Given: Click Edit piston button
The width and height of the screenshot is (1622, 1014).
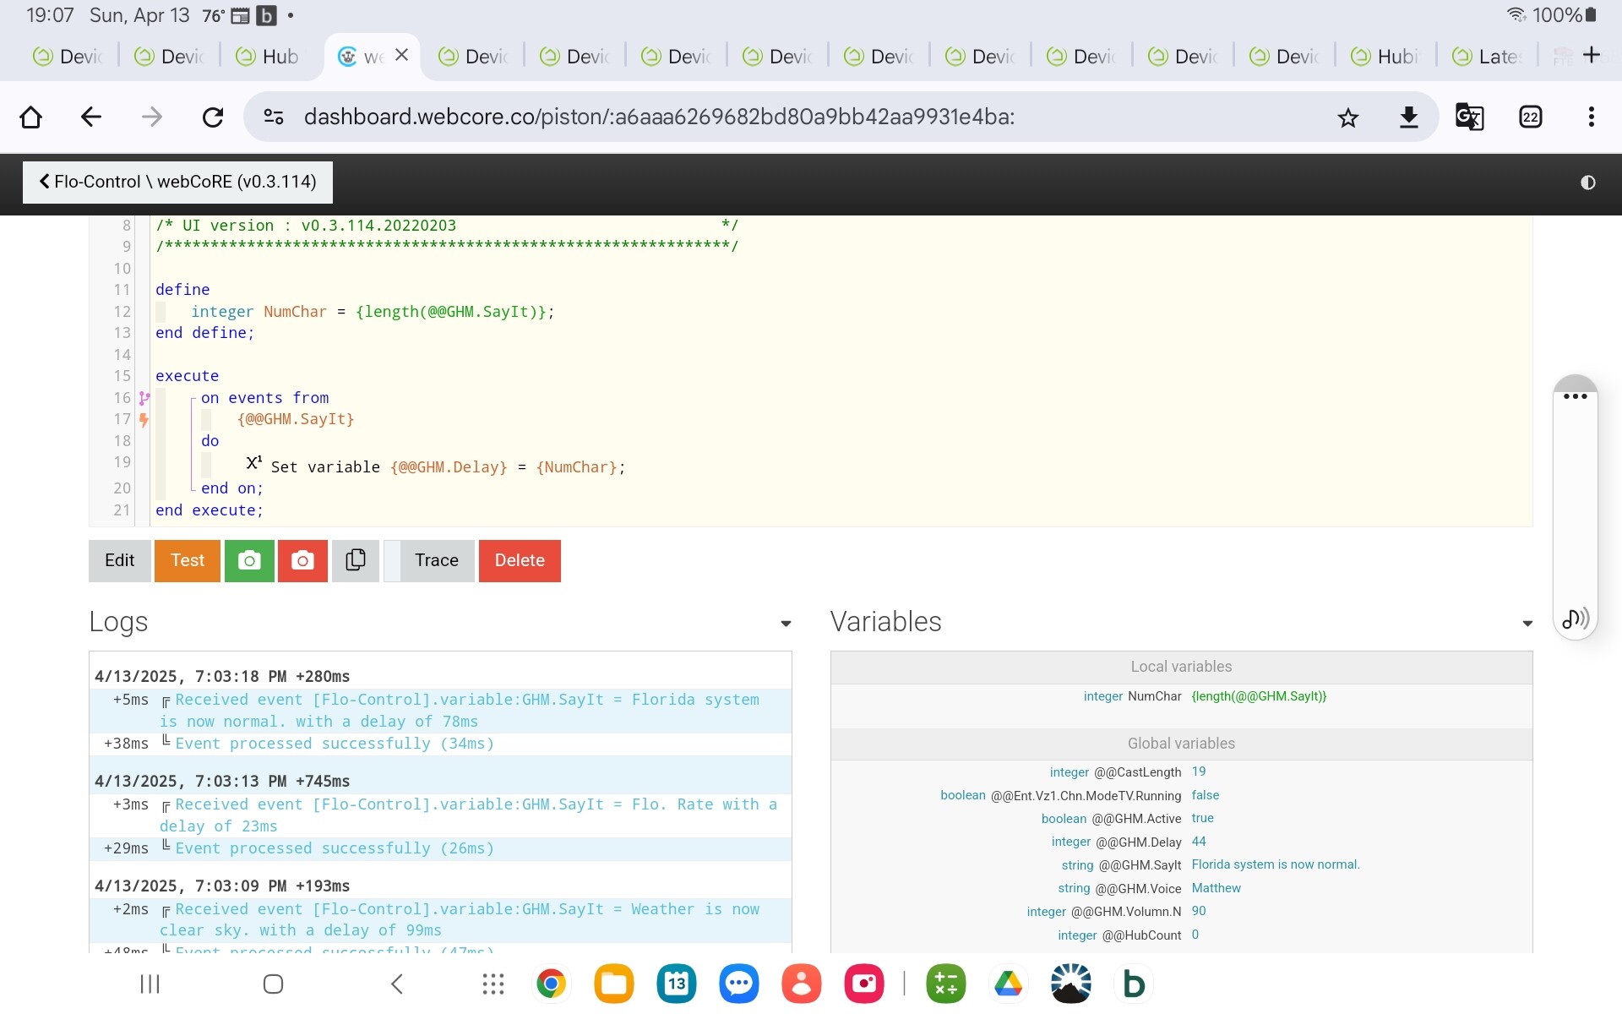Looking at the screenshot, I should point(119,560).
